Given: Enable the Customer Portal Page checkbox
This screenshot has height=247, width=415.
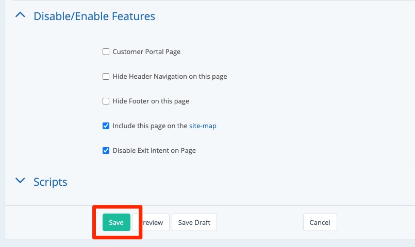Looking at the screenshot, I should pos(106,51).
